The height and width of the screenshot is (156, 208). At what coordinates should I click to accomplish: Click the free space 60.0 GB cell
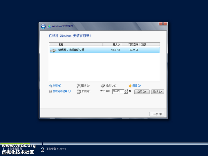134,50
